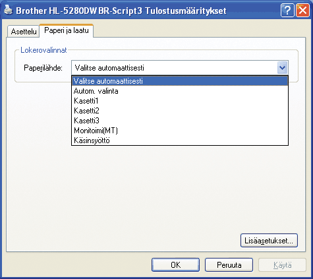Image resolution: width=313 pixels, height=279 pixels.
Task: Collapse the Paperilähde dropdown arrow
Action: [282, 68]
